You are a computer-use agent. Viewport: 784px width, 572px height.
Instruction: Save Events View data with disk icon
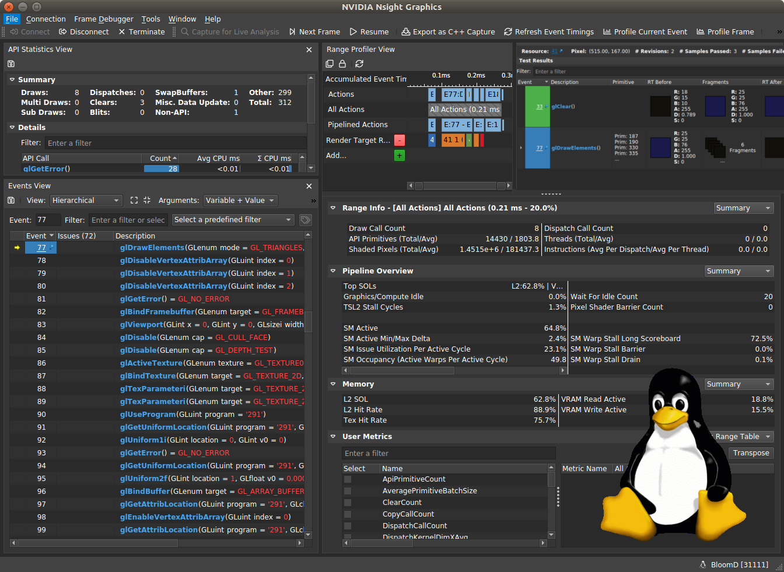coord(11,200)
